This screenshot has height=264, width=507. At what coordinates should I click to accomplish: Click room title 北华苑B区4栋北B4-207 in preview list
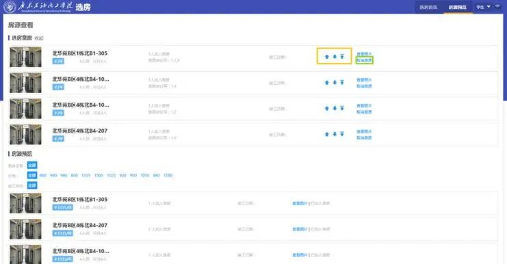pyautogui.click(x=80, y=226)
